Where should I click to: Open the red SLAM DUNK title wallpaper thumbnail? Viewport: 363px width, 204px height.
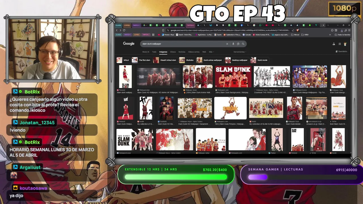point(233,76)
